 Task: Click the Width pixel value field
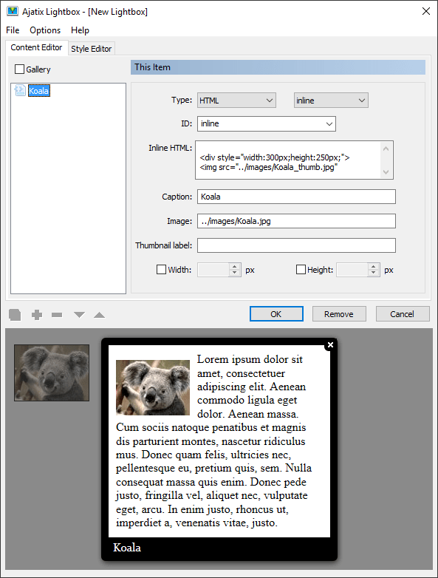213,270
